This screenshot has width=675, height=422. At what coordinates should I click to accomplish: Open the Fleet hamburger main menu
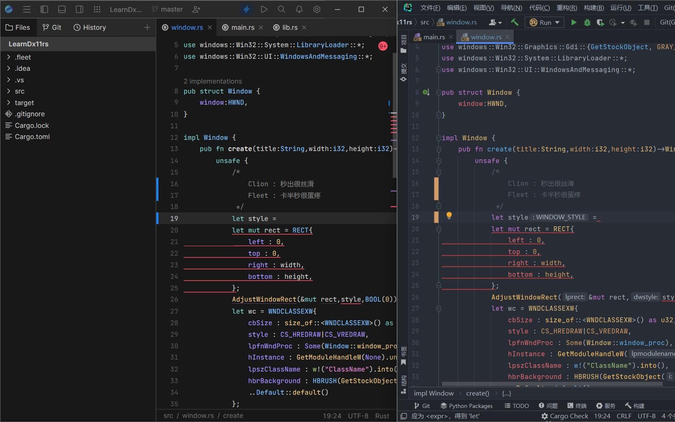[x=27, y=9]
